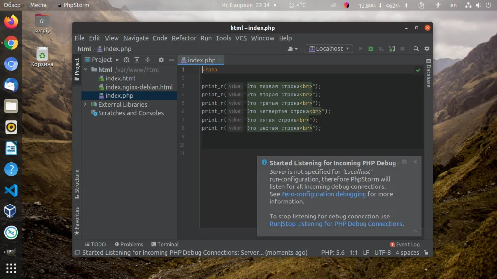This screenshot has height=279, width=497.
Task: Expand the External Libraries node
Action: (x=85, y=104)
